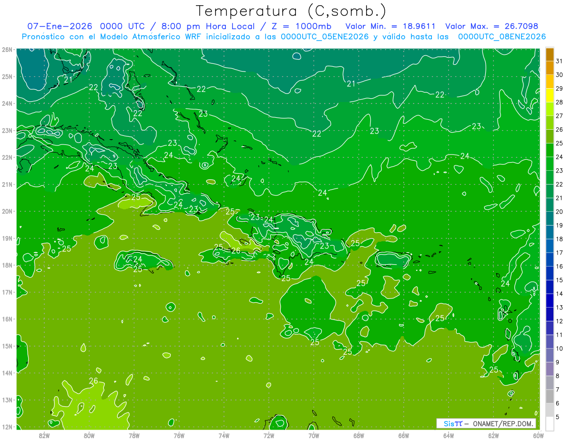Click the latitude label '15N'
The width and height of the screenshot is (572, 442).
coord(7,346)
